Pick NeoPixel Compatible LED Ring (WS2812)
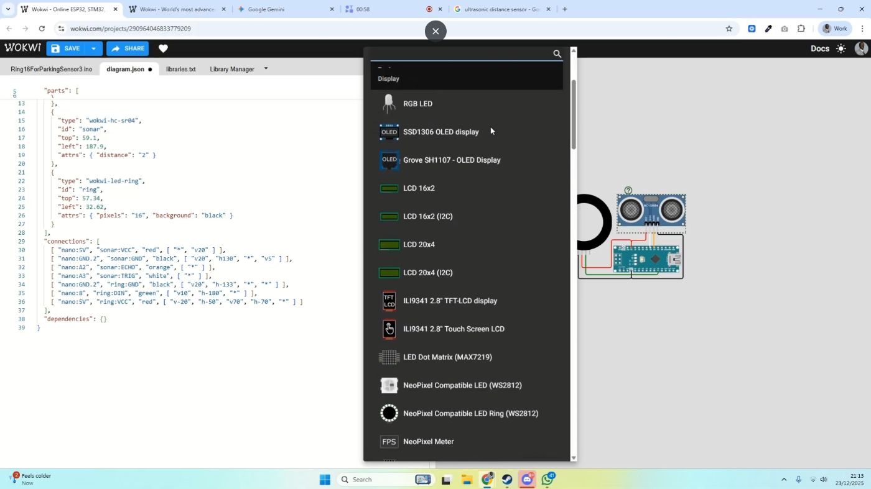Screen dimensions: 871x489 point(470,413)
